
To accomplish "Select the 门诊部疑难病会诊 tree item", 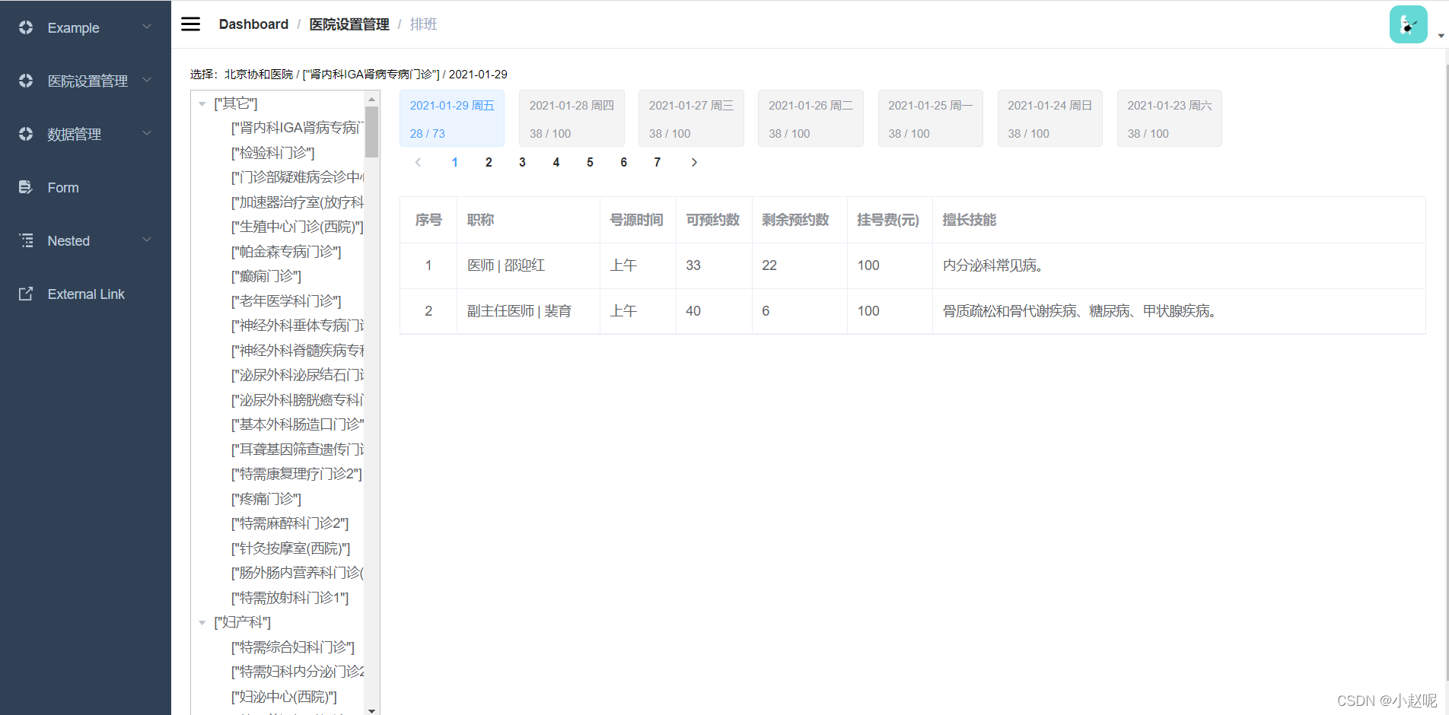I will click(298, 177).
